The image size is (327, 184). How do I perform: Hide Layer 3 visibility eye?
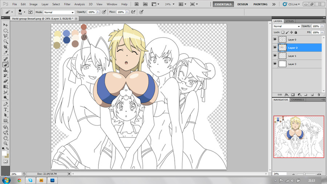click(x=275, y=64)
